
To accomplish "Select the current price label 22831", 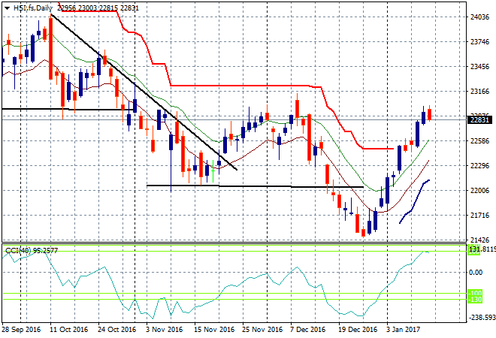I will [x=480, y=120].
